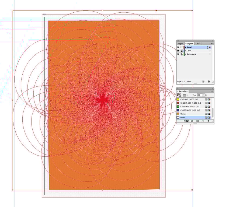Screen dimensions: 229x207
Task: Click the CMYK mode icon on the blue swatch row
Action: point(209,110)
